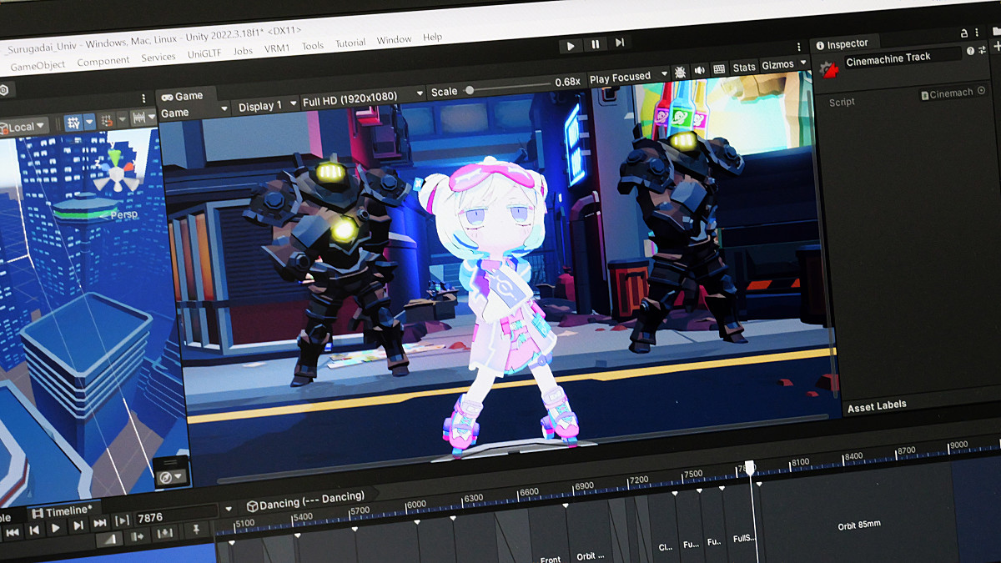The width and height of the screenshot is (1001, 563).
Task: Toggle the Timeline marker pin icon
Action: (x=197, y=530)
